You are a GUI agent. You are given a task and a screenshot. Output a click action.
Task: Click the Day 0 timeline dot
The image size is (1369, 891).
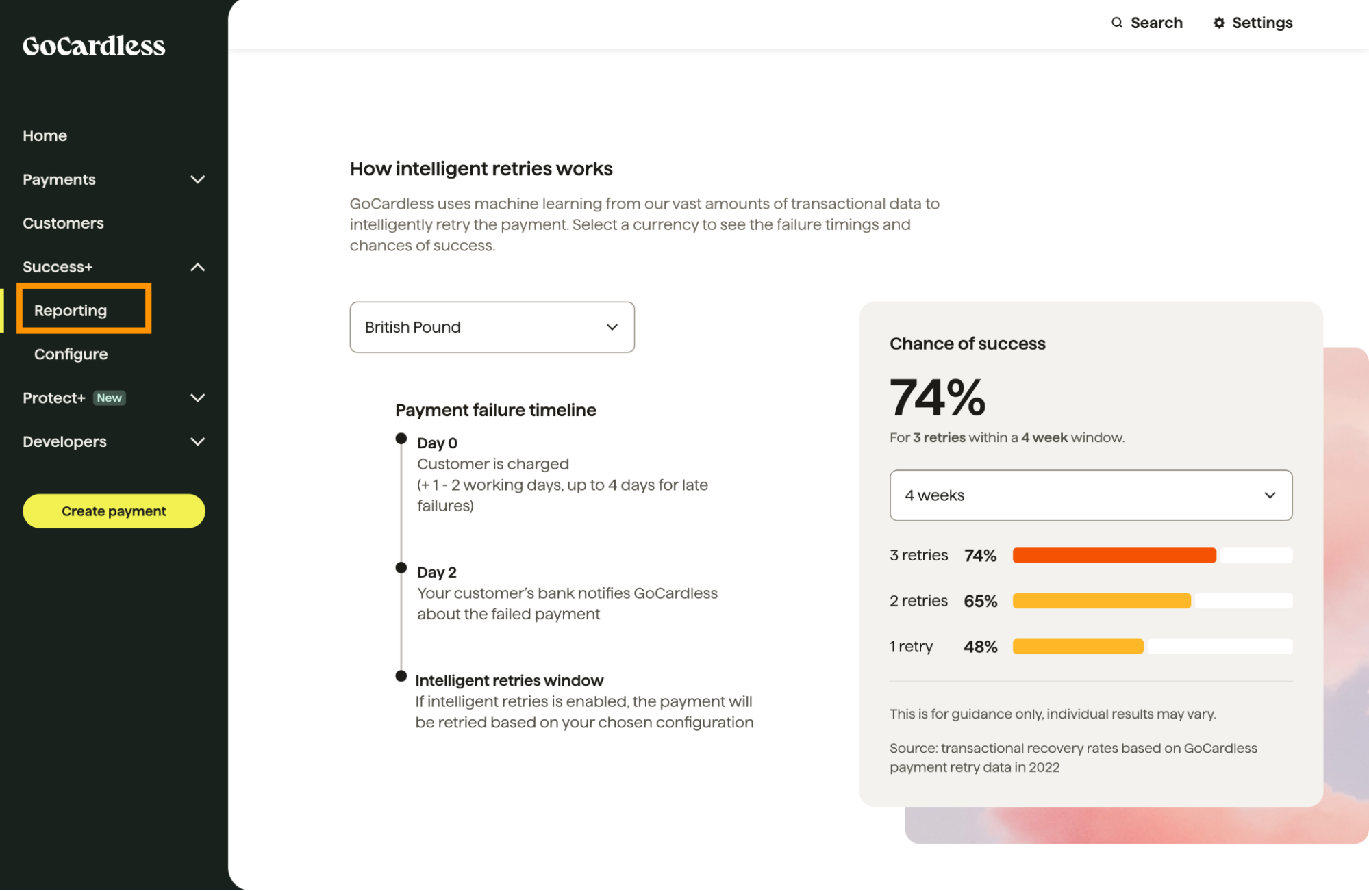coord(401,439)
